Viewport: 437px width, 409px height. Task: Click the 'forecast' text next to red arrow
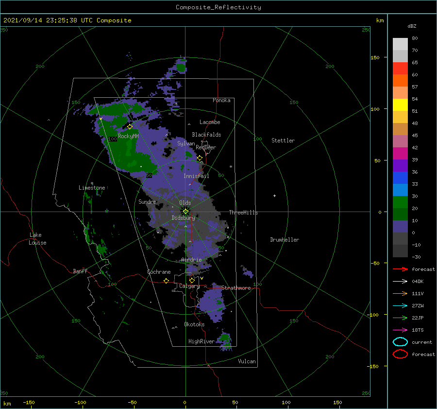423,269
